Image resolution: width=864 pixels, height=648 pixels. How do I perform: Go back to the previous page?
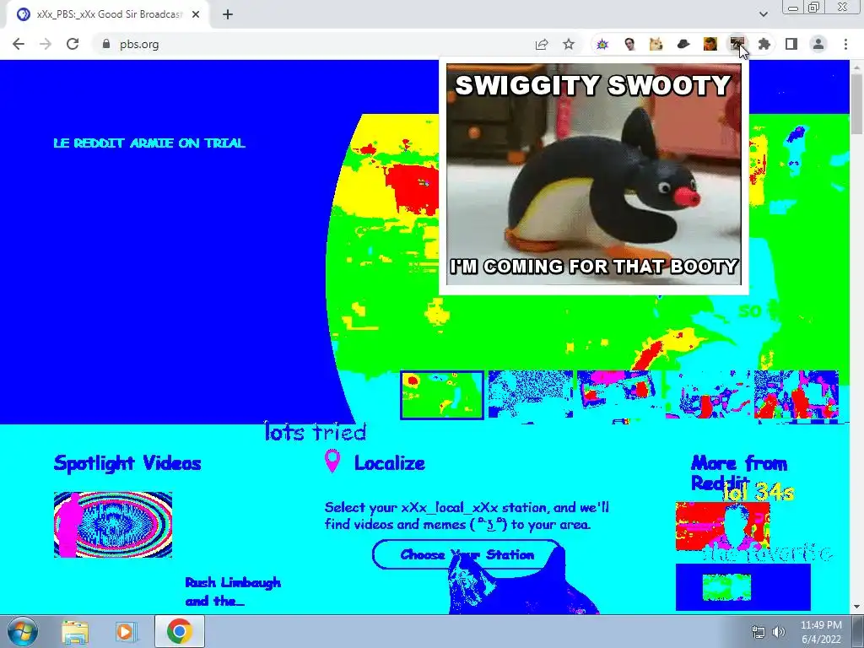[x=19, y=44]
